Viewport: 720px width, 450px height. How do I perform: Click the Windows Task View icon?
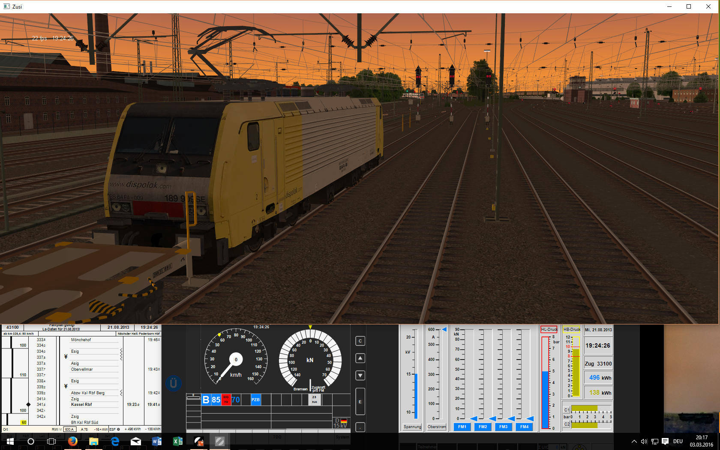51,441
